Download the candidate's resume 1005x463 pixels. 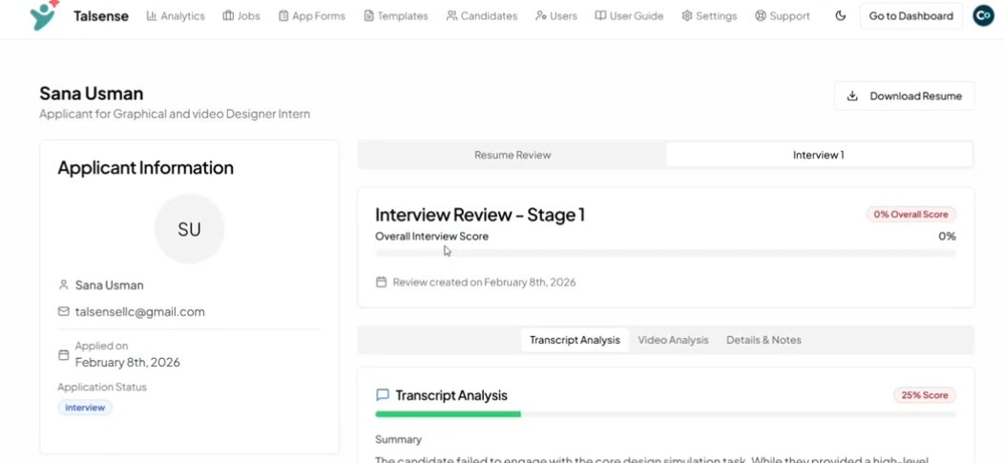point(904,96)
